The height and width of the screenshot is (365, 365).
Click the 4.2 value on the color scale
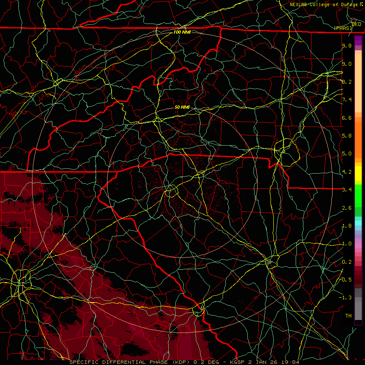(x=347, y=172)
